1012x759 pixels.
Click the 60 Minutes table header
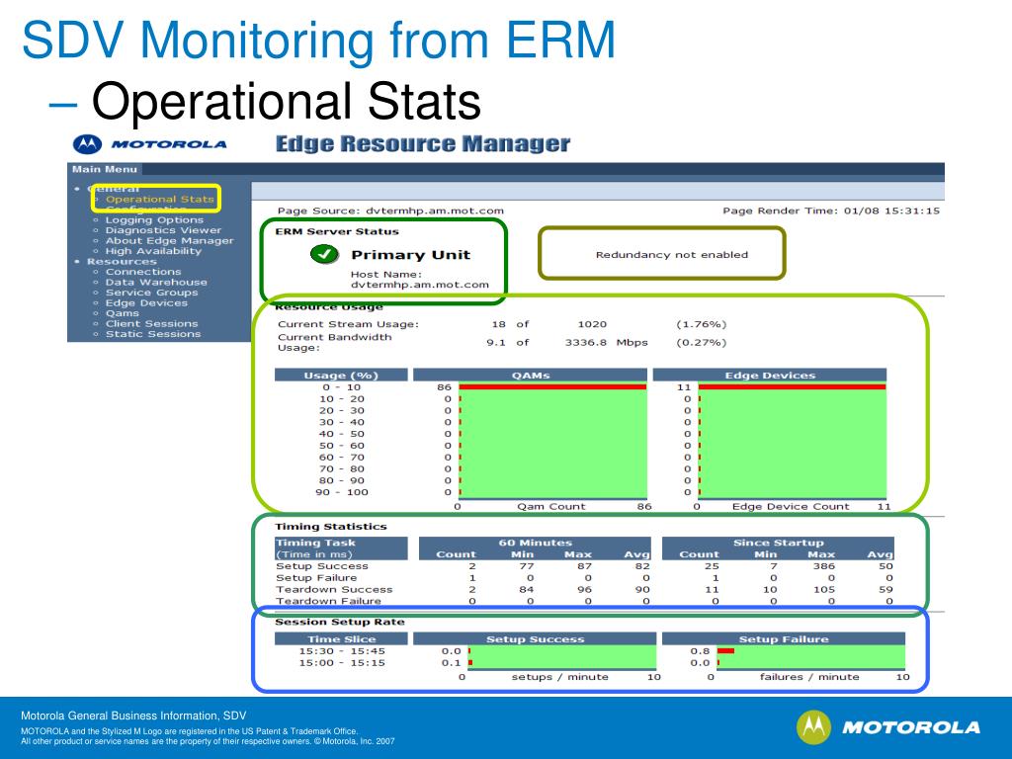(535, 543)
